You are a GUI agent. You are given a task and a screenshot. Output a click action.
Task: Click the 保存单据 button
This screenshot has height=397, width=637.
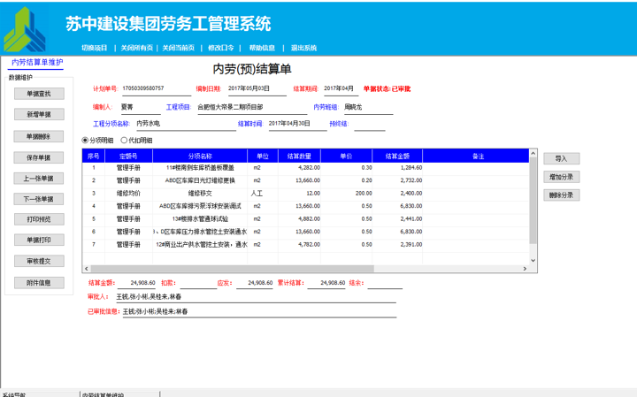coord(39,157)
